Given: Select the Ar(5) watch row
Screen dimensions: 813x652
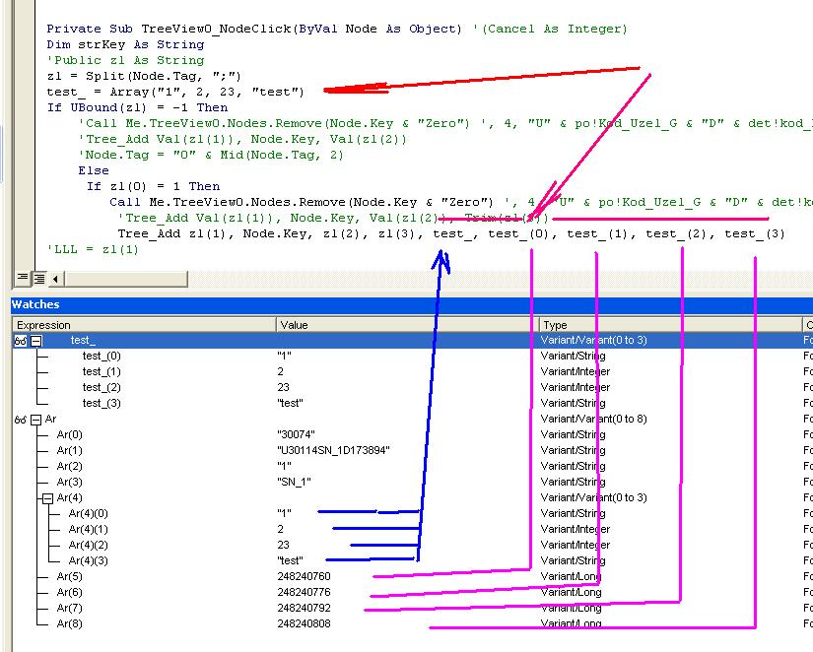Looking at the screenshot, I should tap(412, 576).
